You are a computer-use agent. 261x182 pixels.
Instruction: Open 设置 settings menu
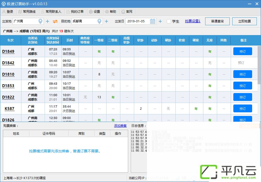coord(94,12)
